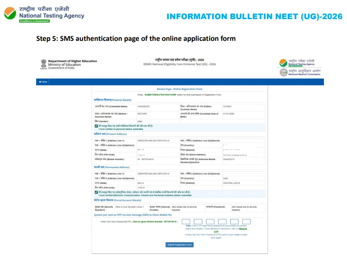
Task: Click the Present Address section heading
Action: (110, 134)
